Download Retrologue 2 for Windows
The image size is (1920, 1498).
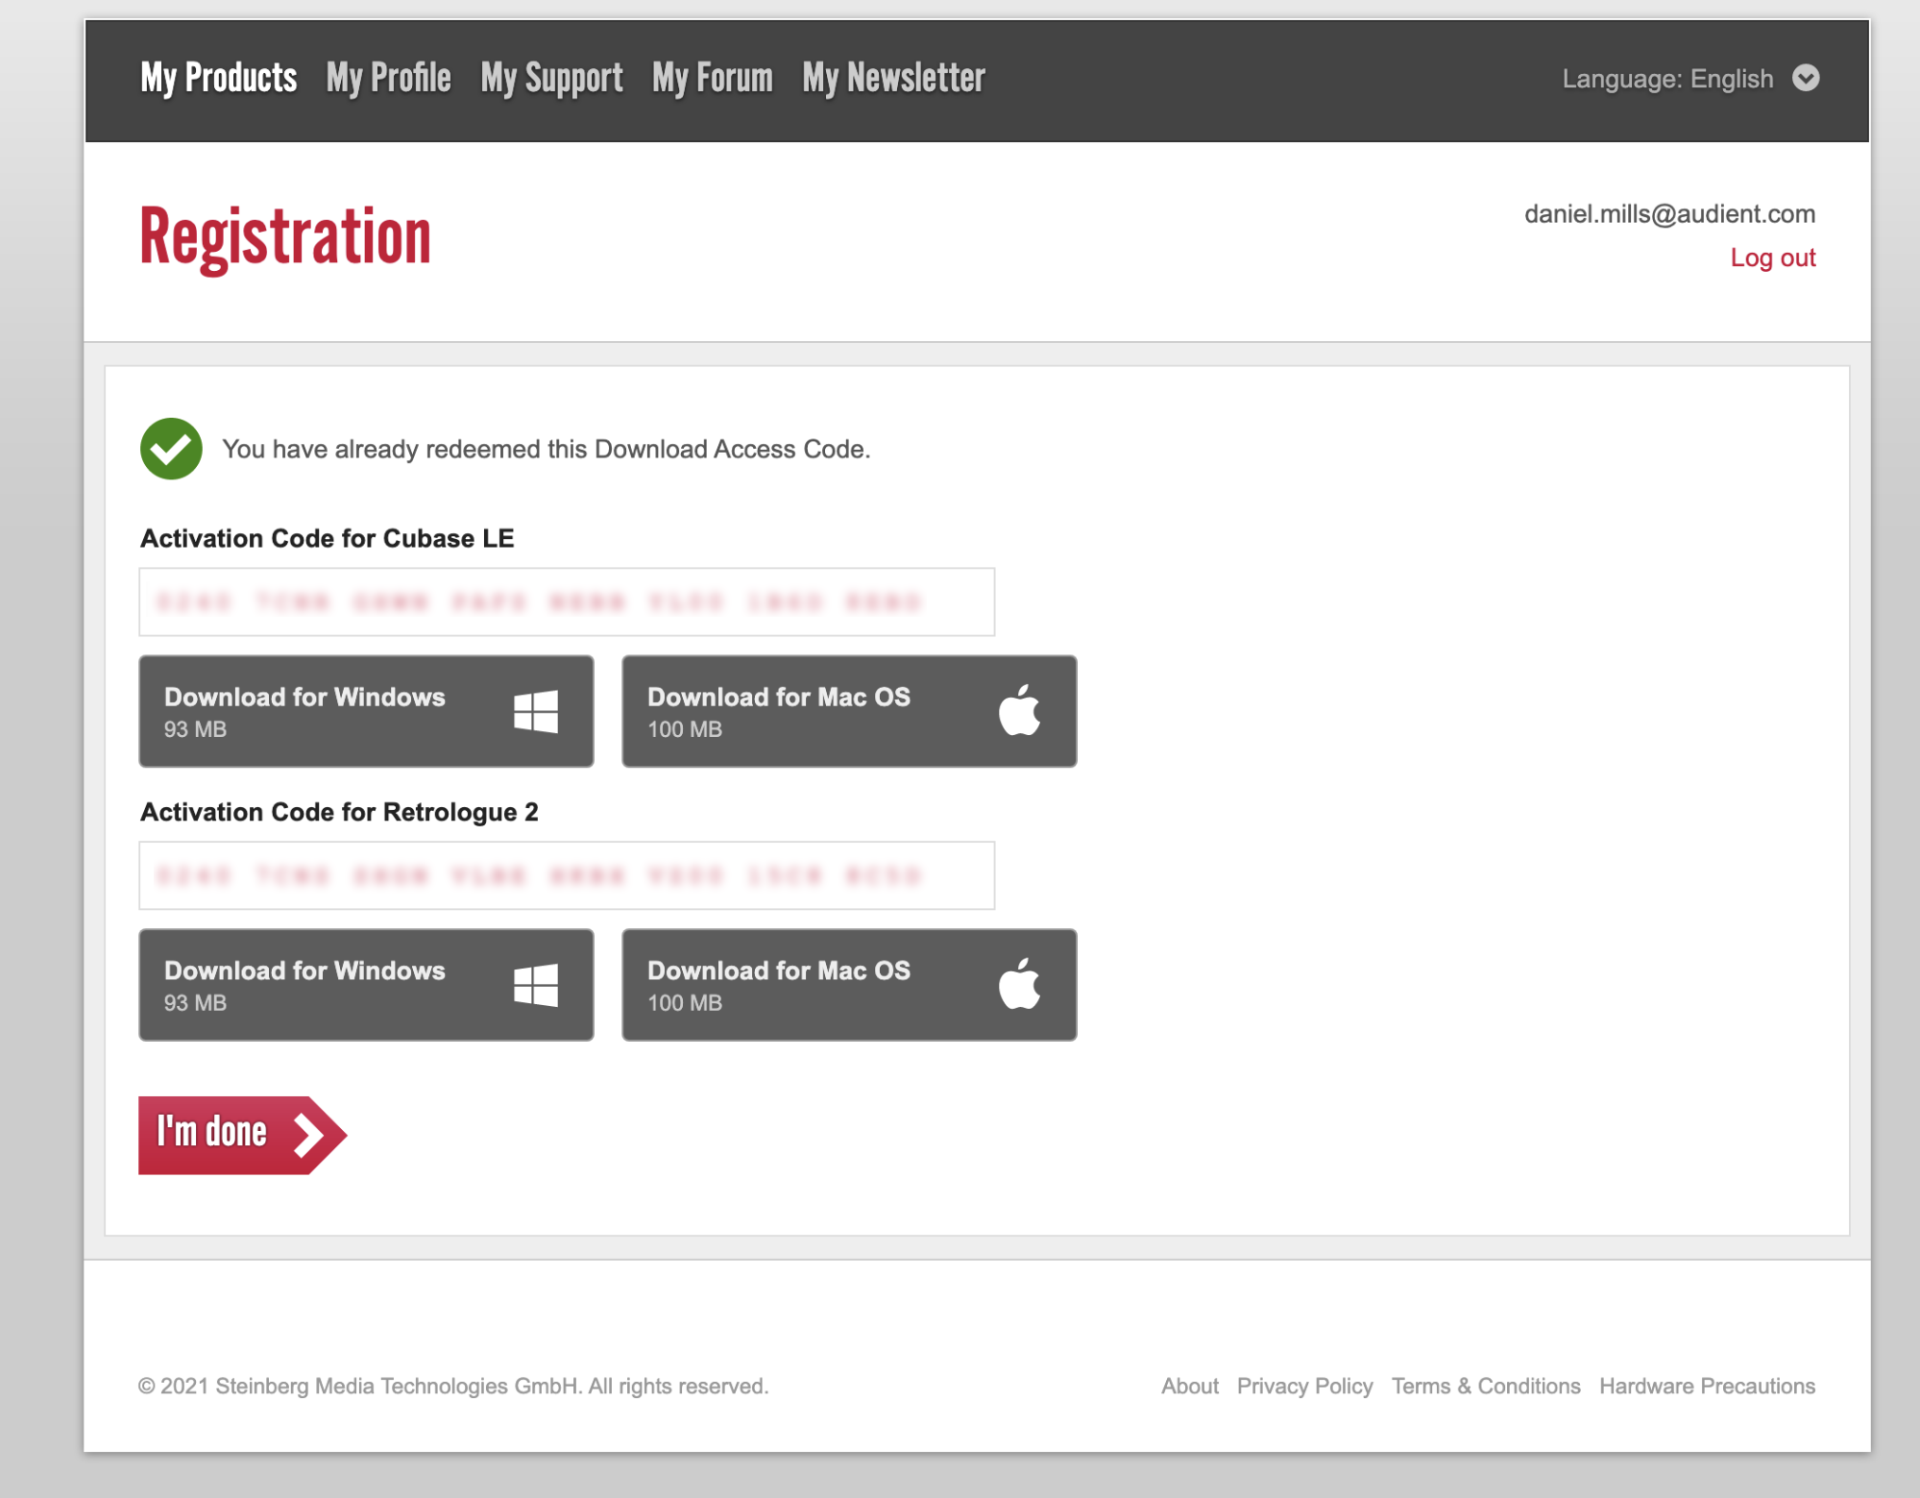(x=366, y=985)
